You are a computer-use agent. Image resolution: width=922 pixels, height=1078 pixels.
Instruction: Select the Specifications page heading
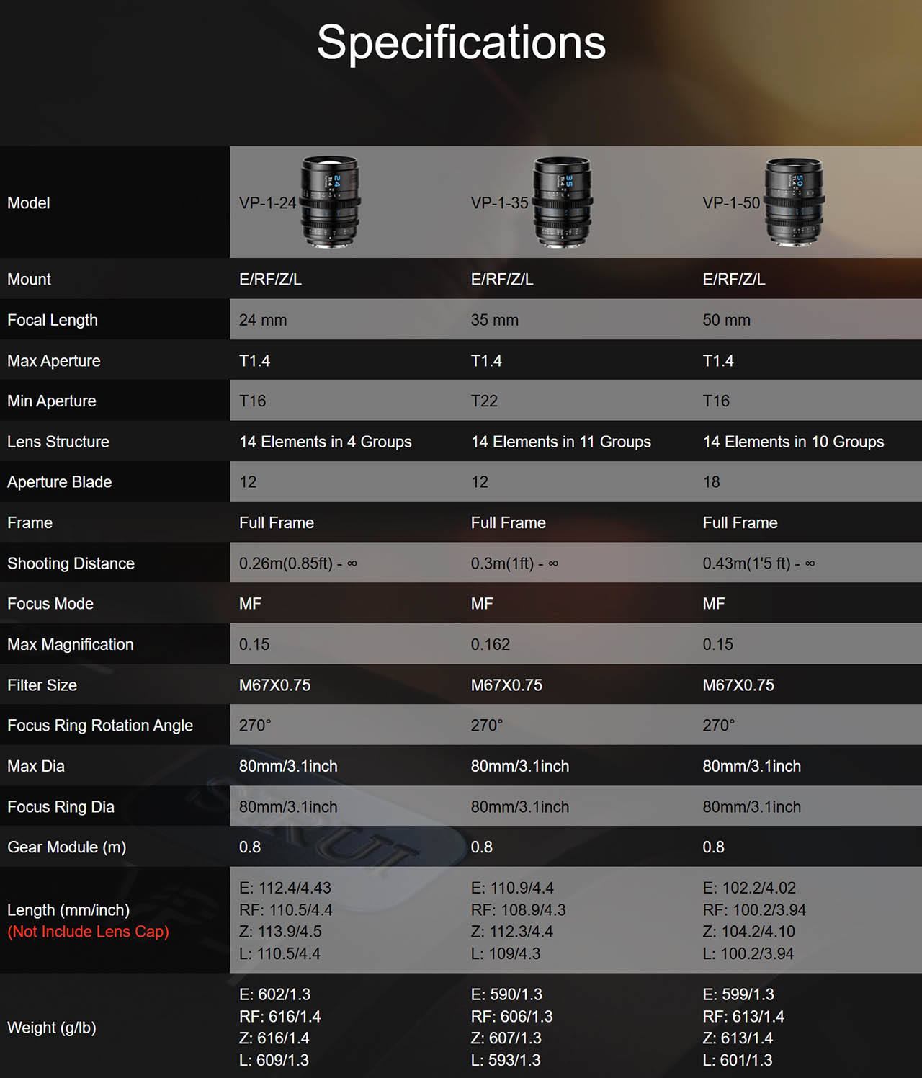(x=461, y=42)
